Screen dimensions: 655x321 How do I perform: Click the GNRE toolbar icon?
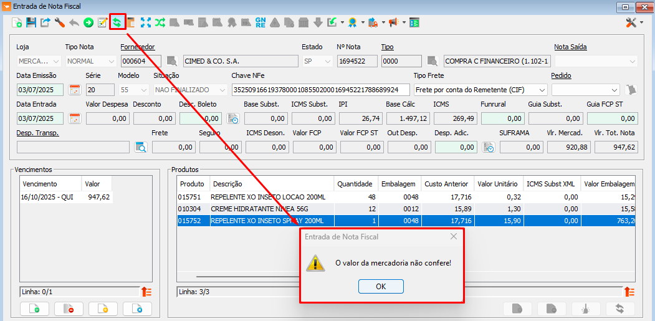[x=261, y=22]
